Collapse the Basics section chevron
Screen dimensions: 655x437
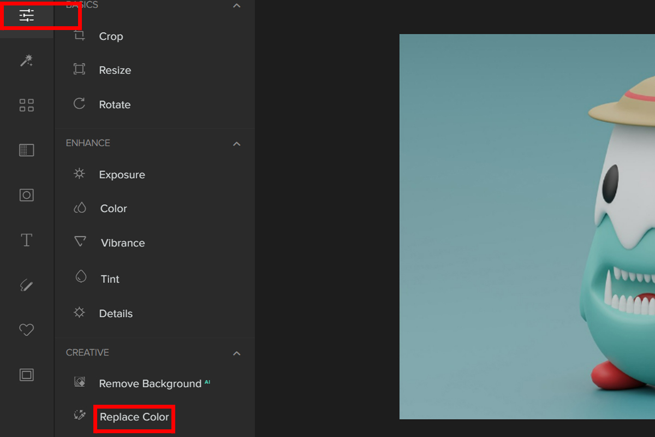coord(236,5)
